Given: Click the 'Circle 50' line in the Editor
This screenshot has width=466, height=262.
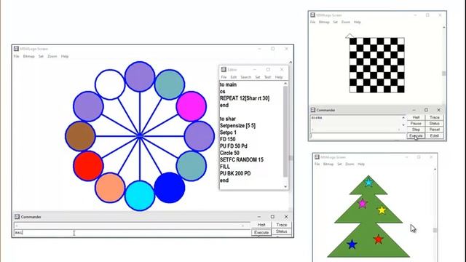Looking at the screenshot, I should click(230, 153).
